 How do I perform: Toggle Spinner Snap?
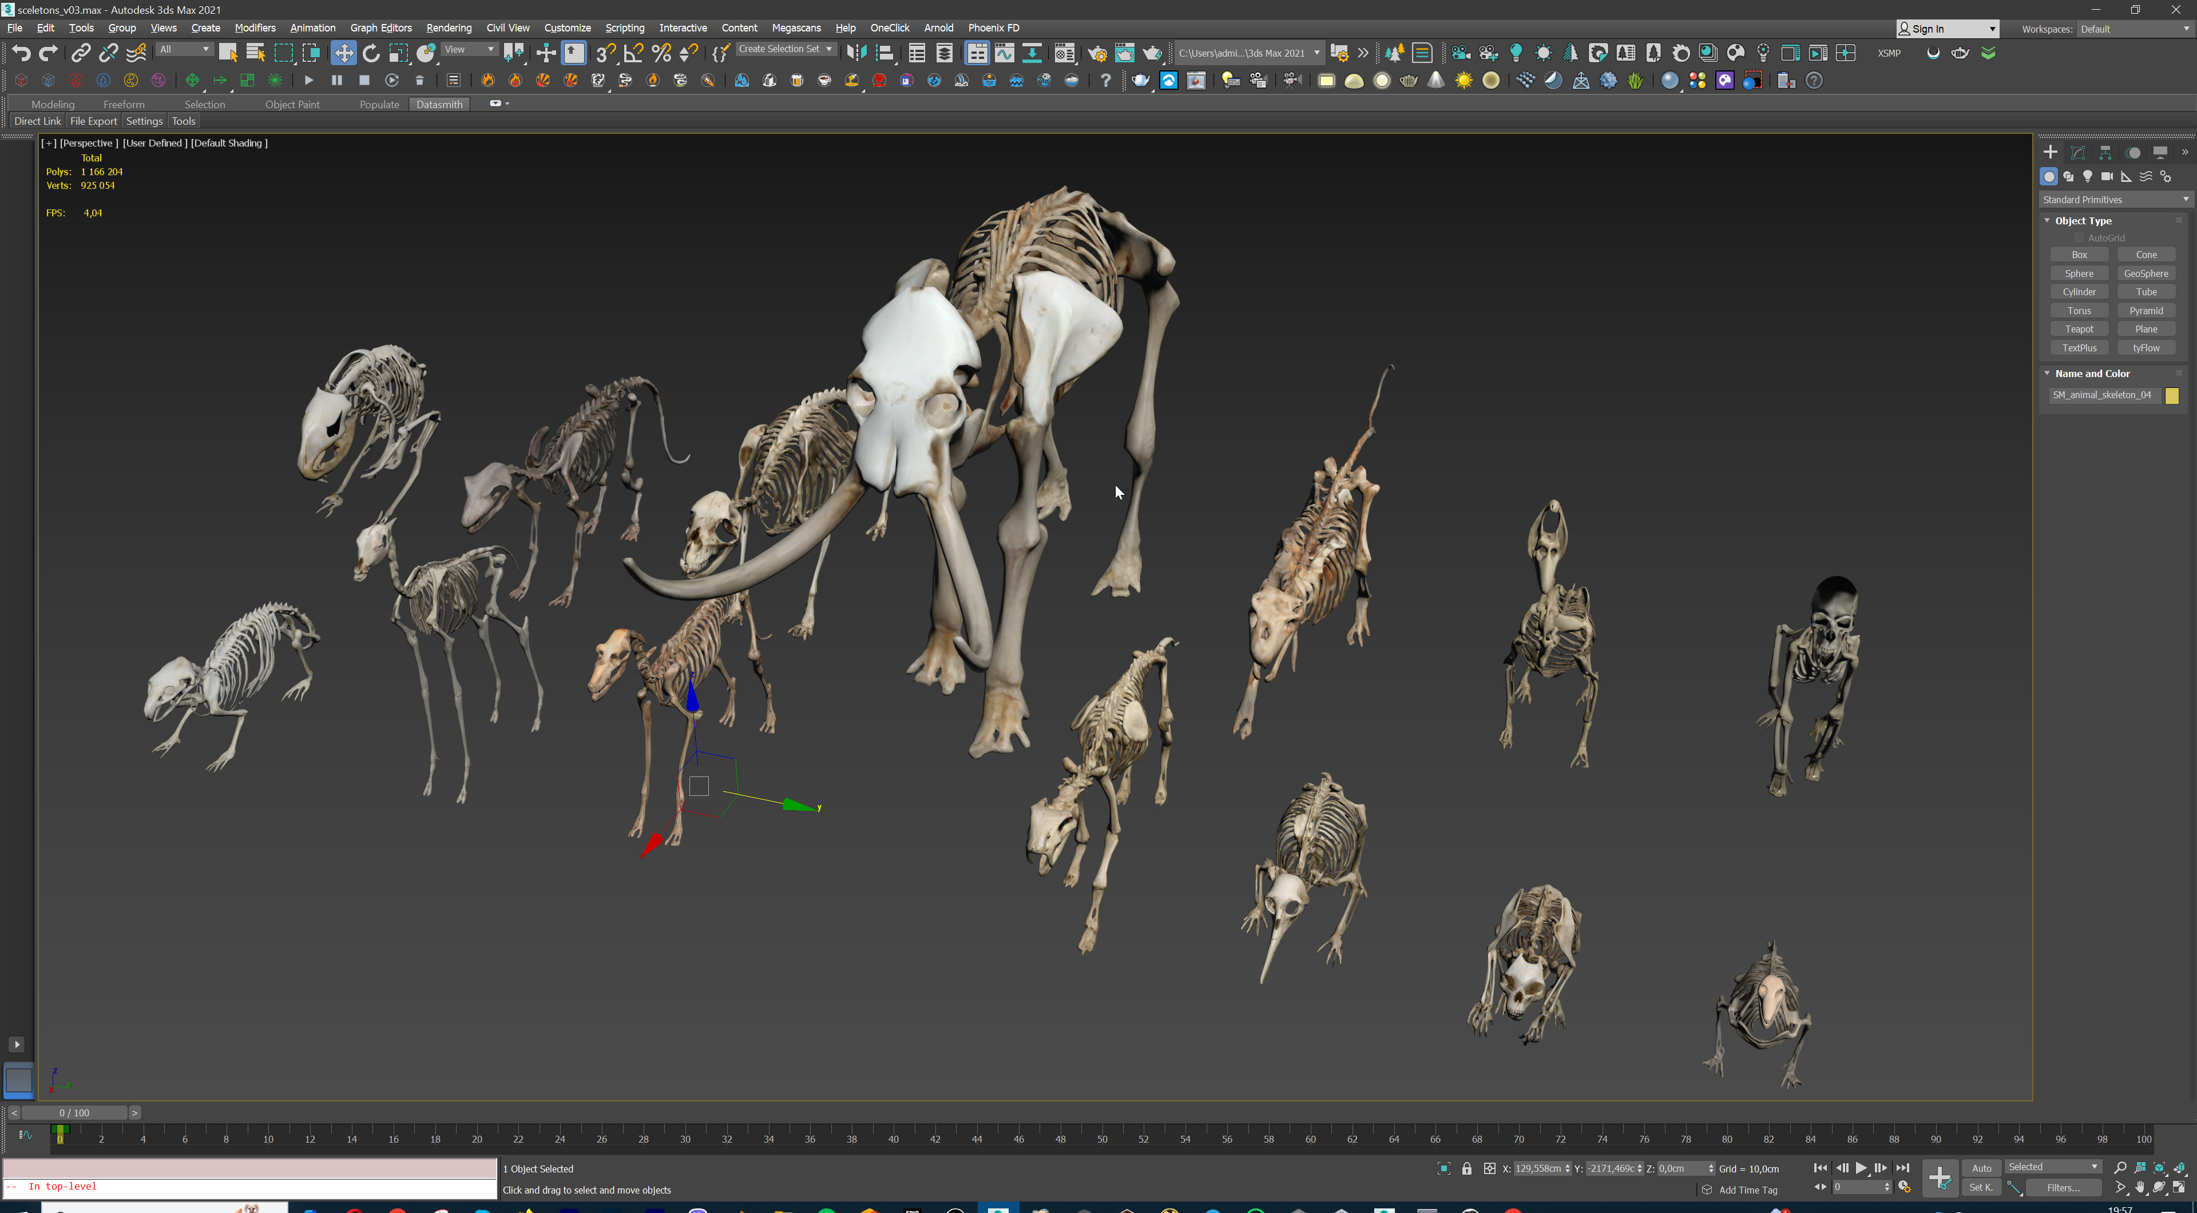pyautogui.click(x=689, y=53)
